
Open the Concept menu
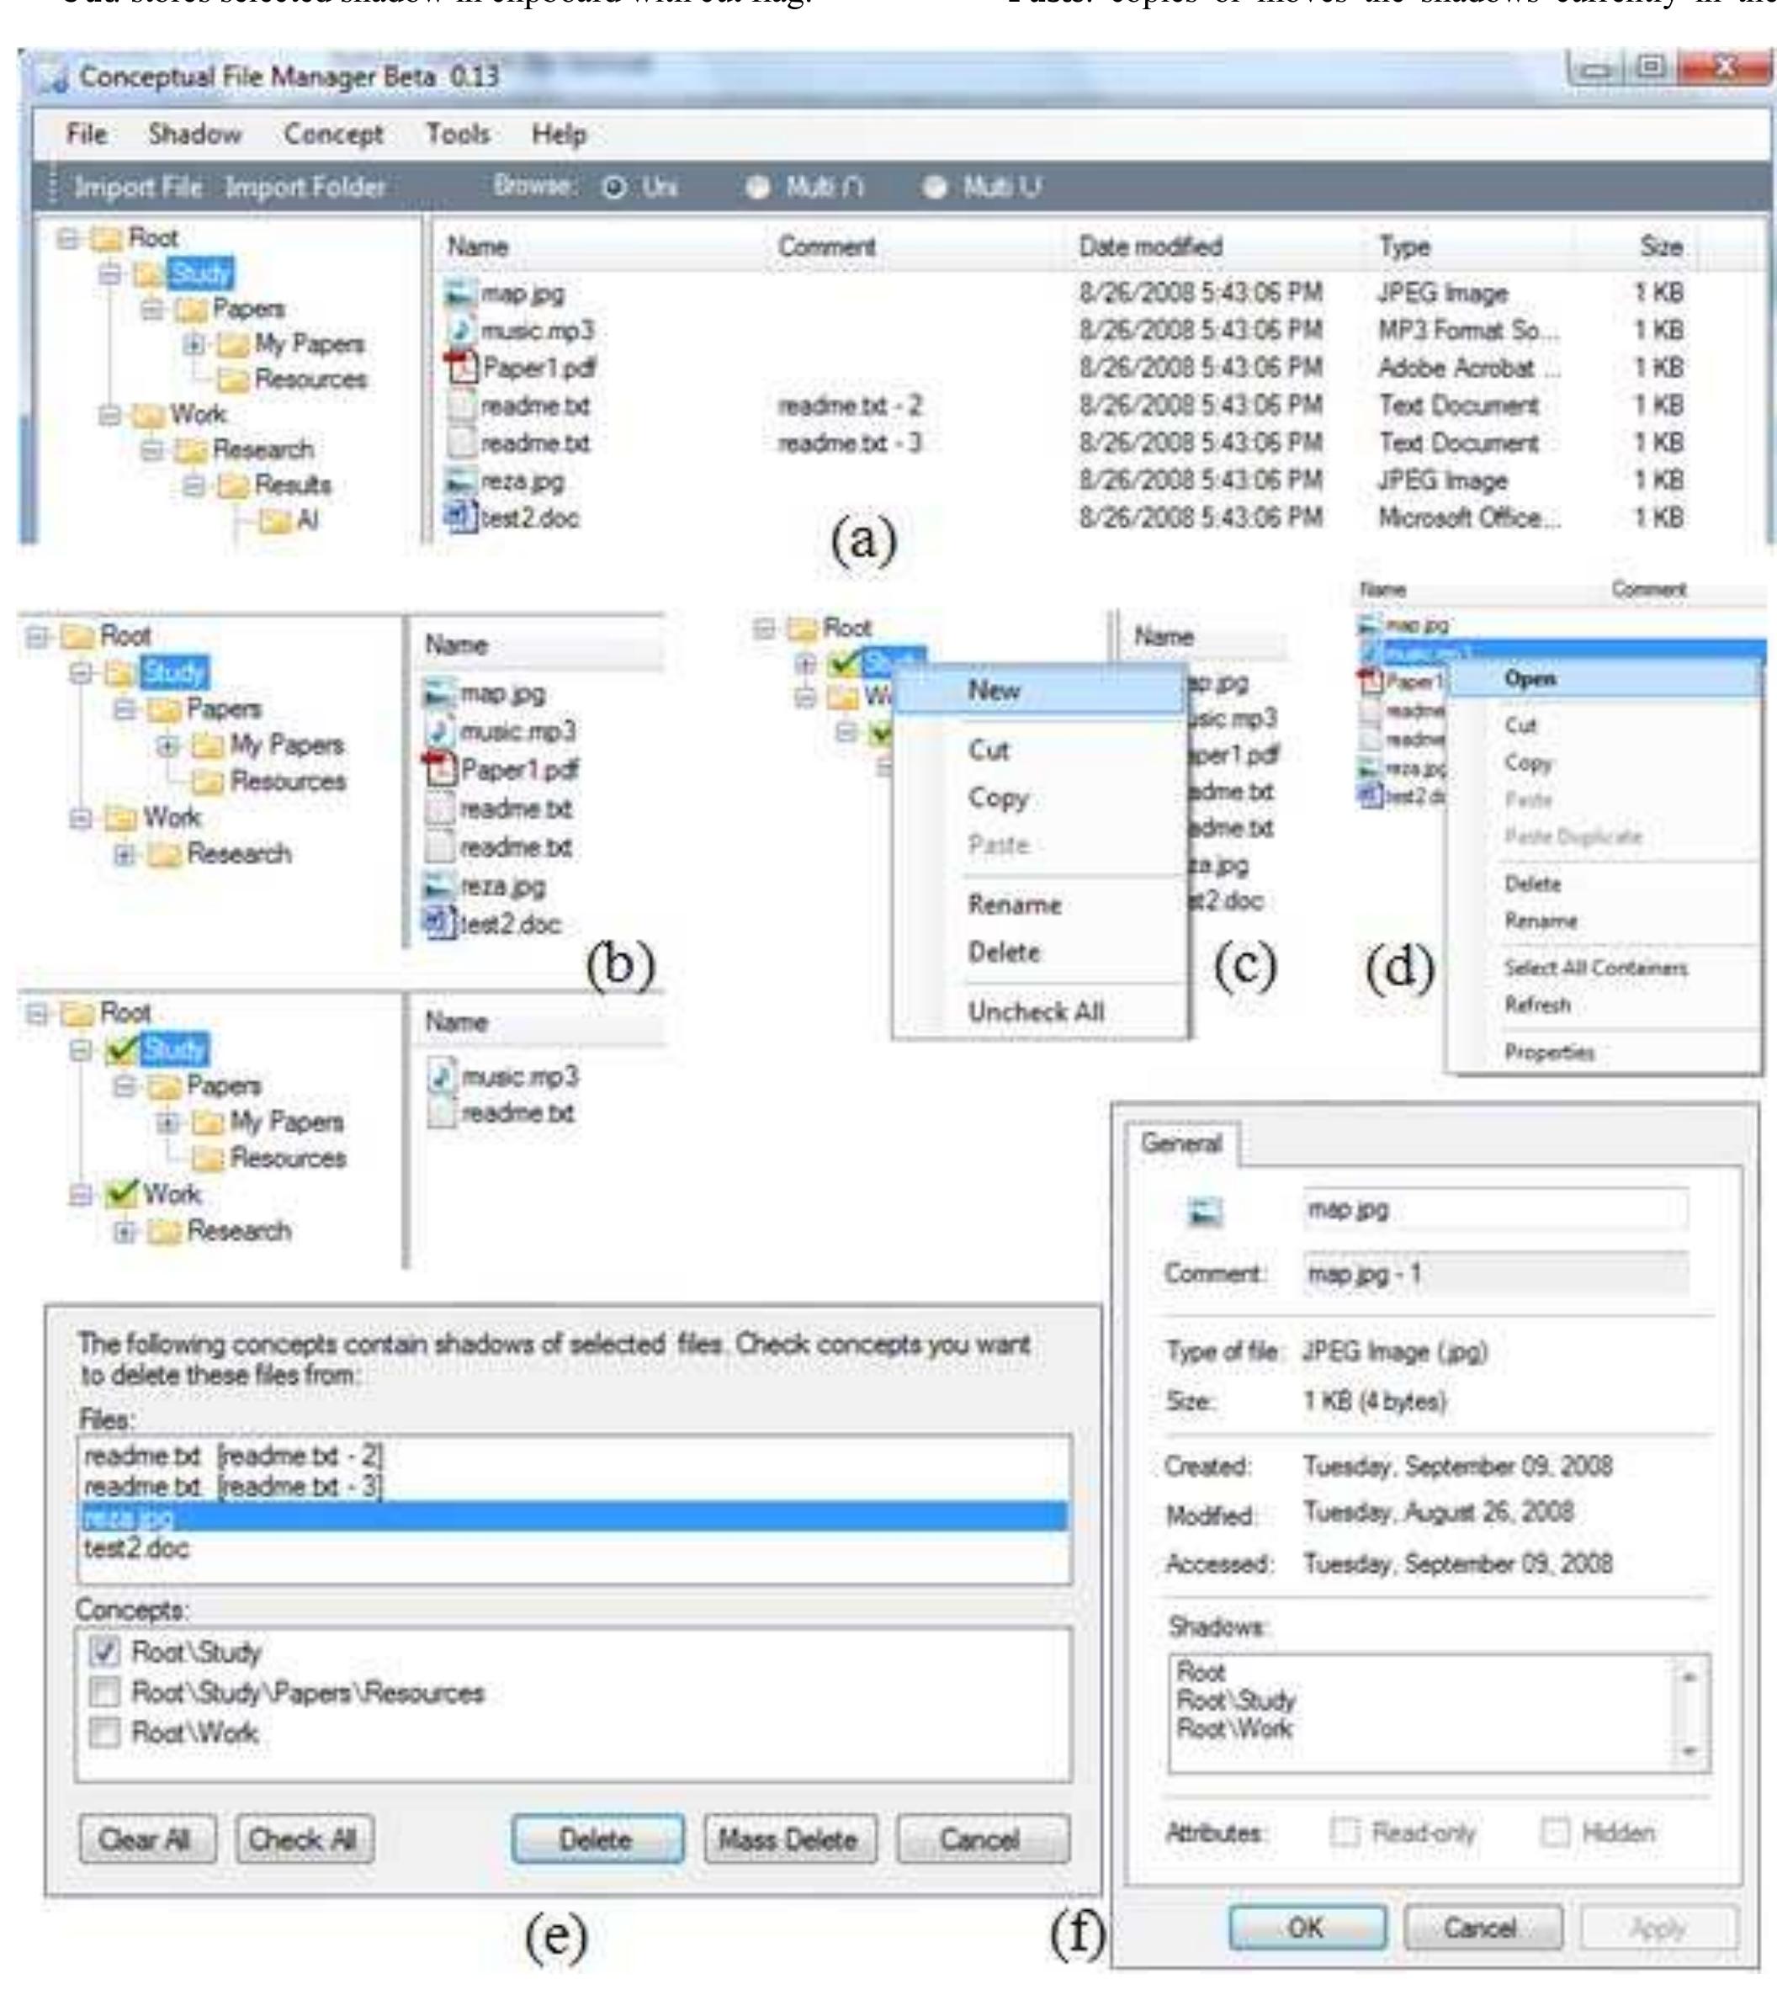333,134
